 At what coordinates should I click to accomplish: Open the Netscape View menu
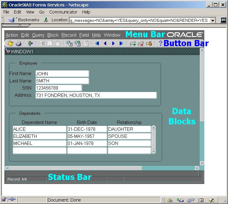coord(30,12)
